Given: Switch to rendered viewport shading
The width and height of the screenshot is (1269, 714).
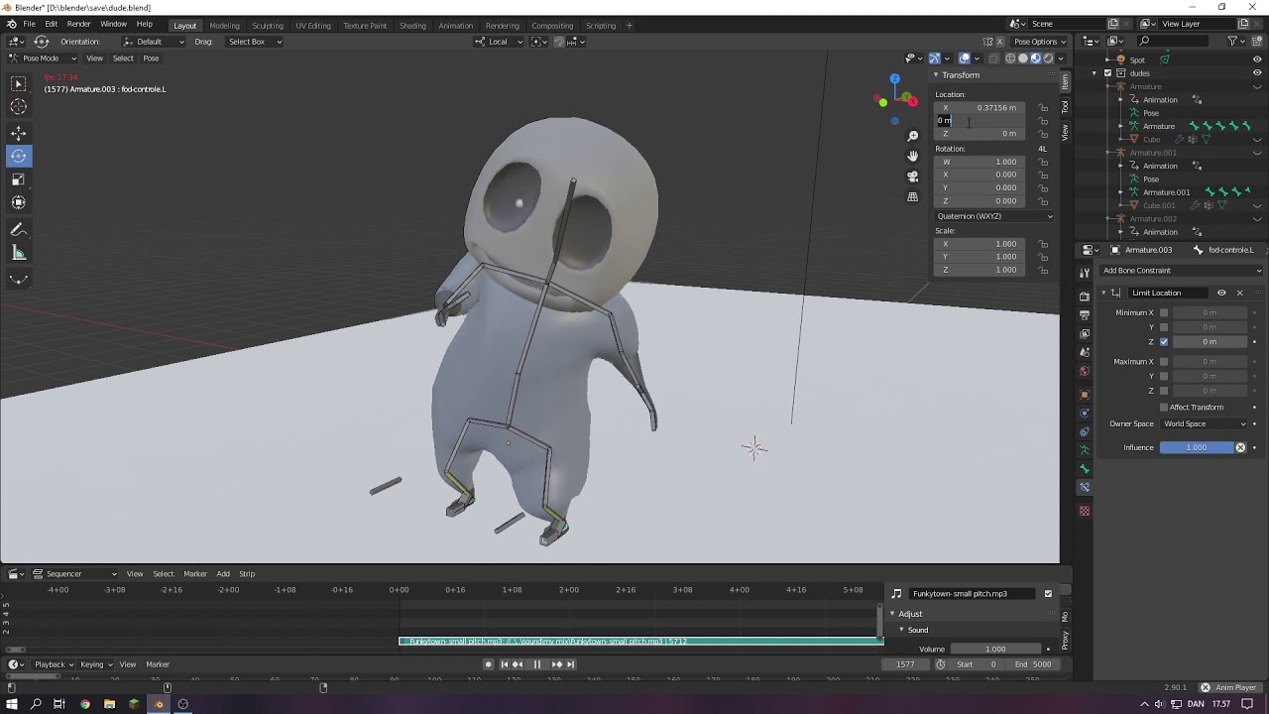Looking at the screenshot, I should (1048, 59).
